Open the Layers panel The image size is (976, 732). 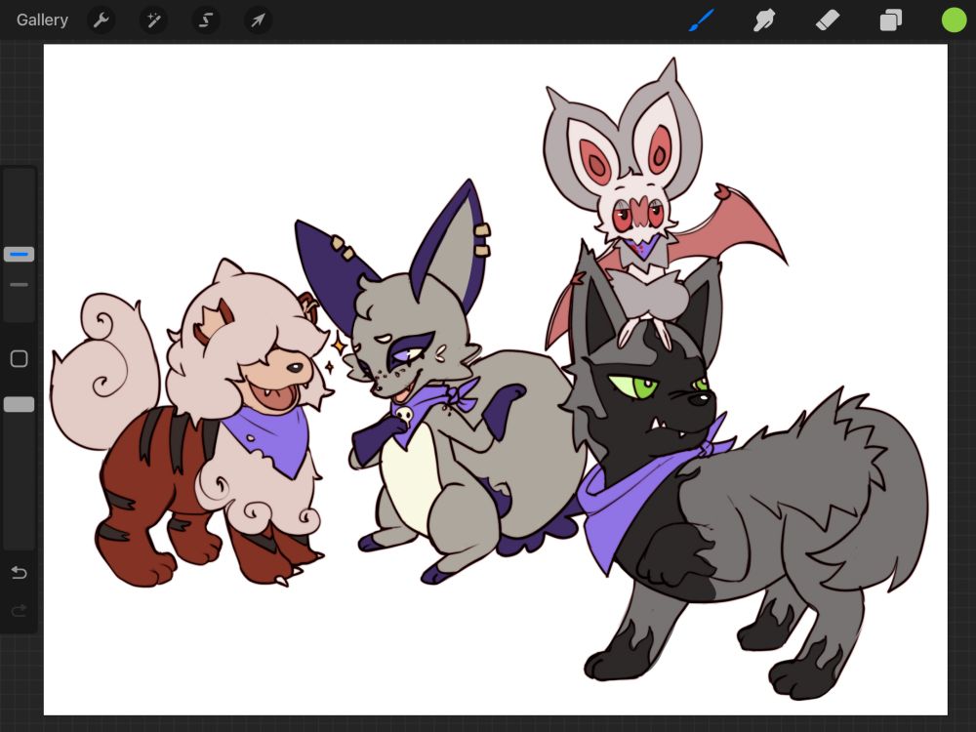tap(891, 20)
